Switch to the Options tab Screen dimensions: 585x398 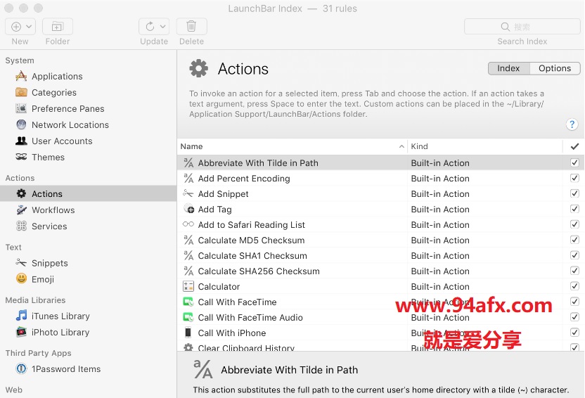(555, 68)
